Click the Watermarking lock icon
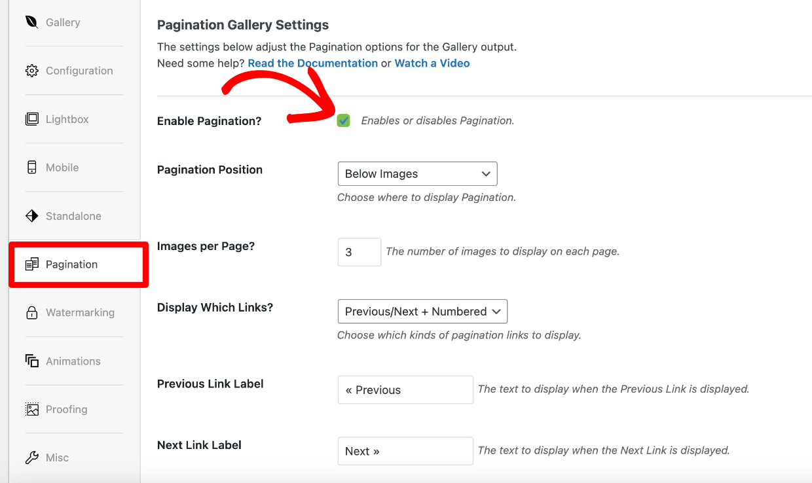The image size is (812, 483). pos(31,312)
